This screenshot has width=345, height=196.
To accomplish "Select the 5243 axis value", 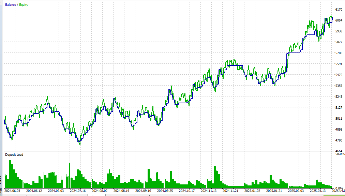I will (x=339, y=96).
